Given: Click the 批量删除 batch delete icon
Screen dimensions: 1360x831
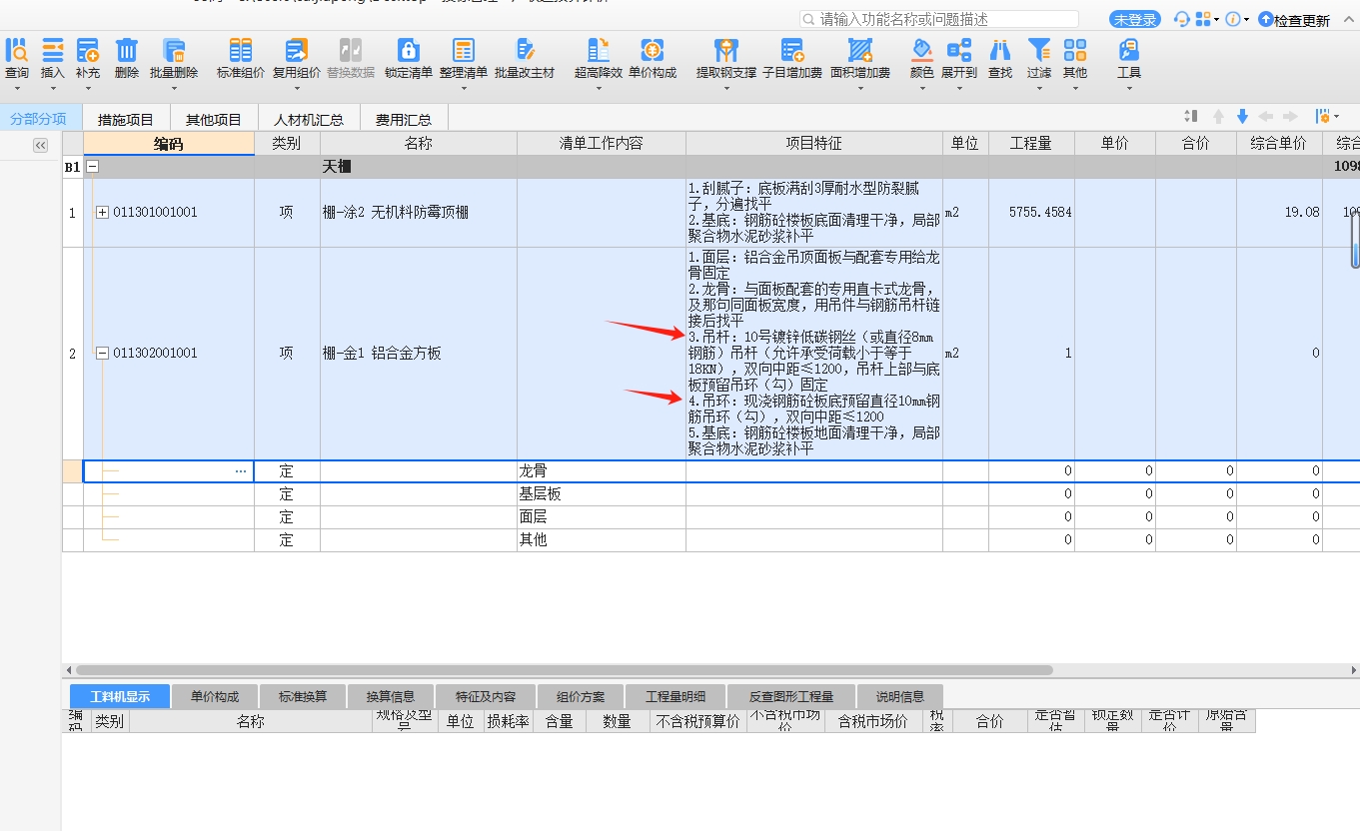Looking at the screenshot, I should [174, 50].
